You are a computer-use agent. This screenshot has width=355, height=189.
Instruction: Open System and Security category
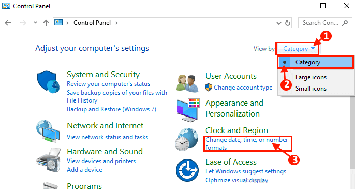103,75
